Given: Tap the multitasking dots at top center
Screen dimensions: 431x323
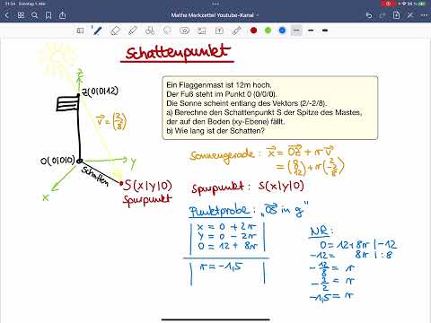Looking at the screenshot, I should pos(215,4).
